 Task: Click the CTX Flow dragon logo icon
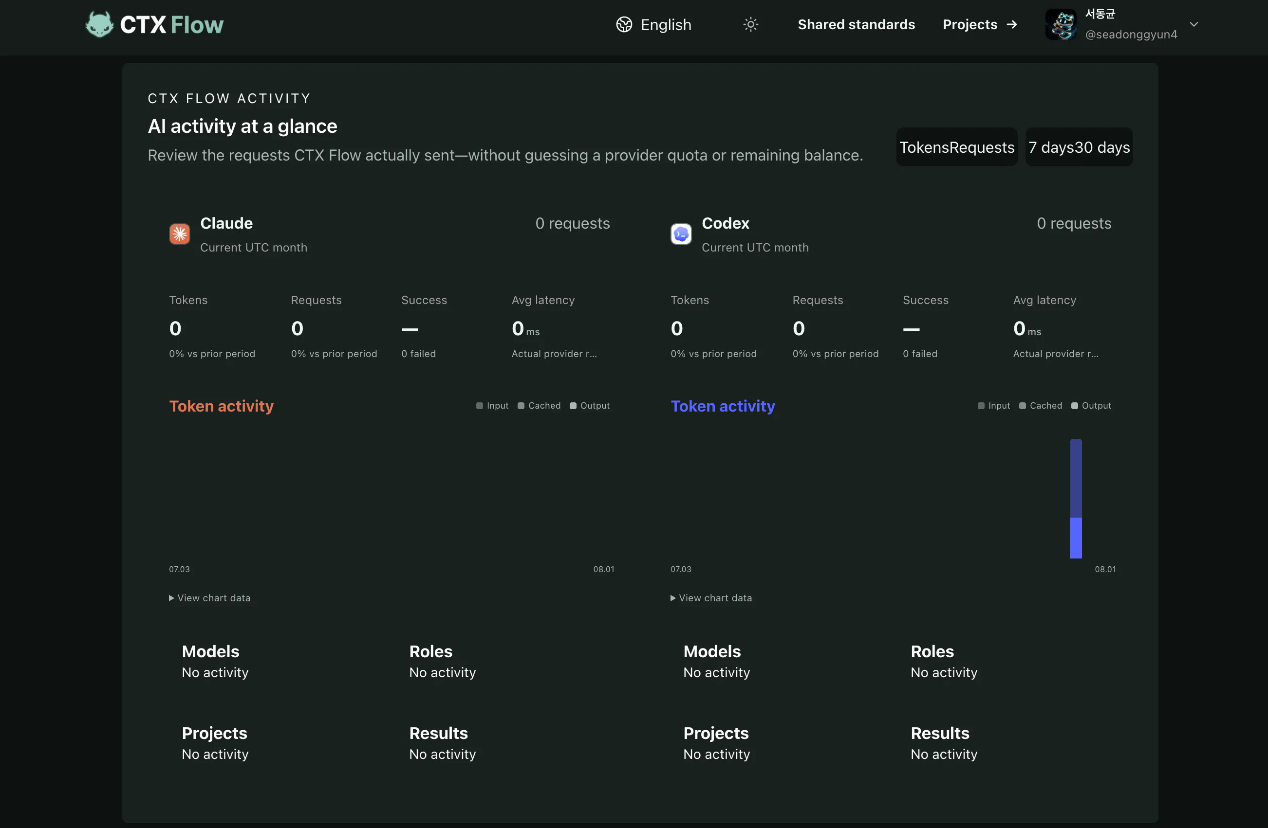(x=100, y=24)
